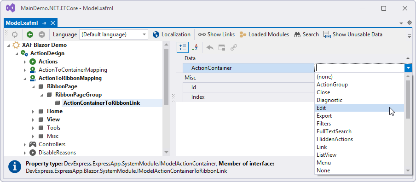Viewport: 416px width, 182px height.
Task: Click the blue info icon in description panel
Action: (x=15, y=166)
